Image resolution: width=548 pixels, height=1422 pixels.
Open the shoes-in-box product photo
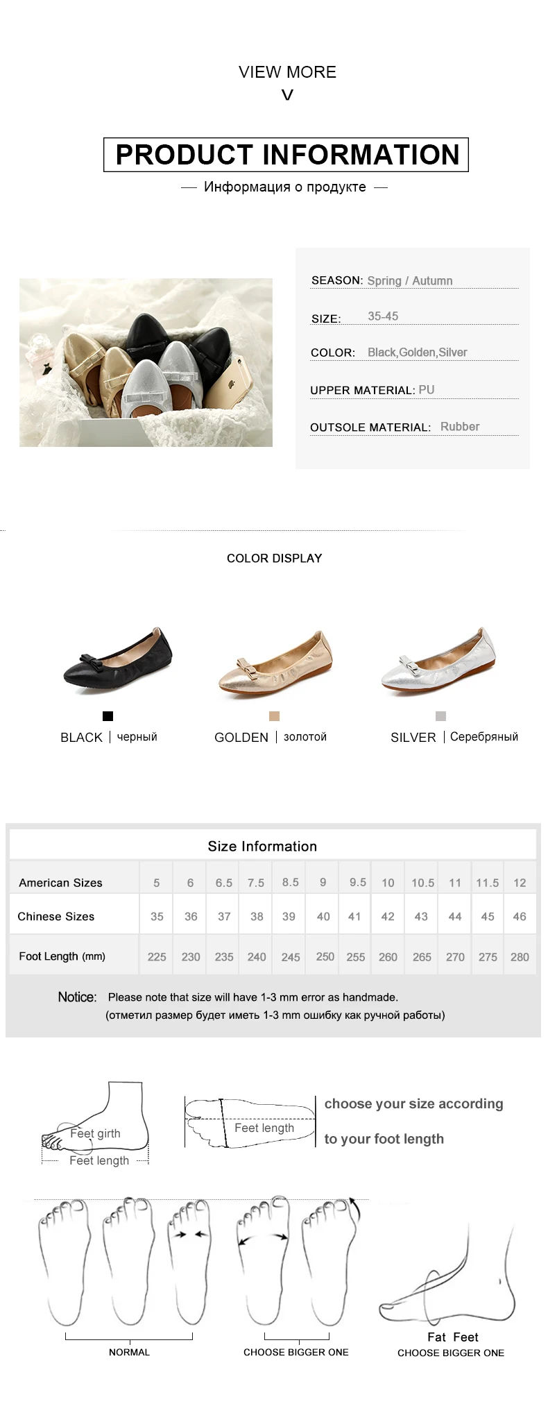146,362
